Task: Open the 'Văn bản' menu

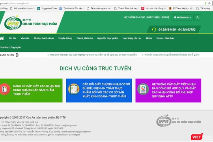Action: coord(25,38)
